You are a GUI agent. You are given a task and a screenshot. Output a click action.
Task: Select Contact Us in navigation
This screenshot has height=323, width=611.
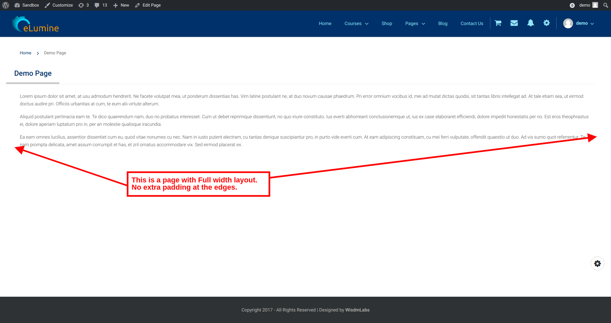[x=472, y=23]
